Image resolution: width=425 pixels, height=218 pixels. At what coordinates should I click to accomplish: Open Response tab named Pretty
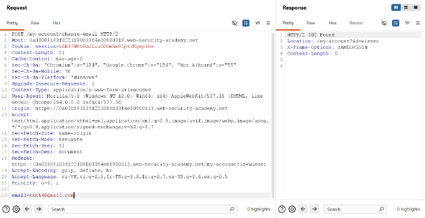click(288, 23)
